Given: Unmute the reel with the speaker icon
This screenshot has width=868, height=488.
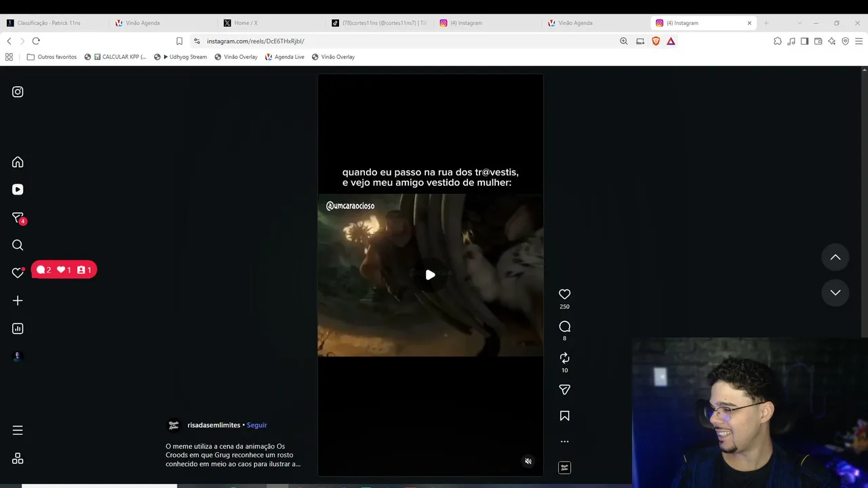Looking at the screenshot, I should point(528,462).
